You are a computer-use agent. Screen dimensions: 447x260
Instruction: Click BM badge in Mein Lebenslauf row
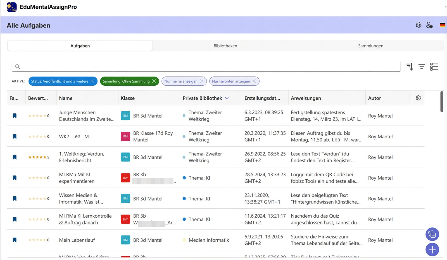[x=125, y=240]
